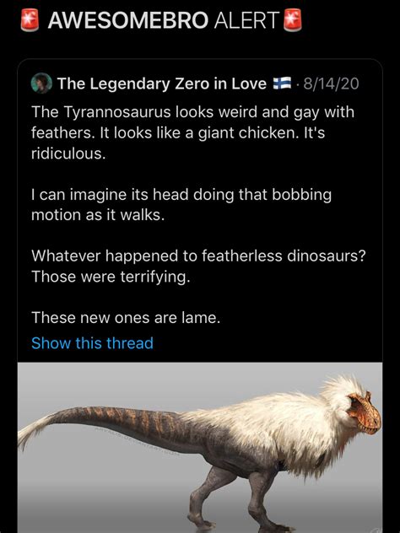Click the word ALERT in the heading

(247, 20)
